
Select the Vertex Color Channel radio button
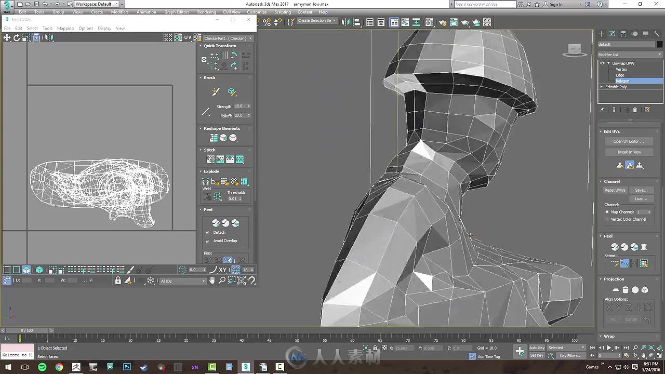[x=607, y=219]
